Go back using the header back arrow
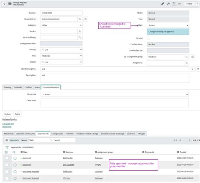The image size is (200, 183). click(x=4, y=4)
